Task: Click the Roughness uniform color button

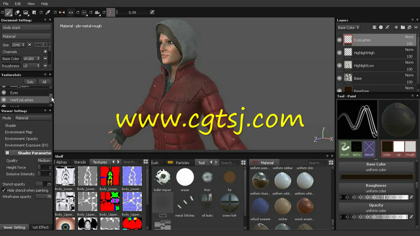Action: [x=376, y=188]
